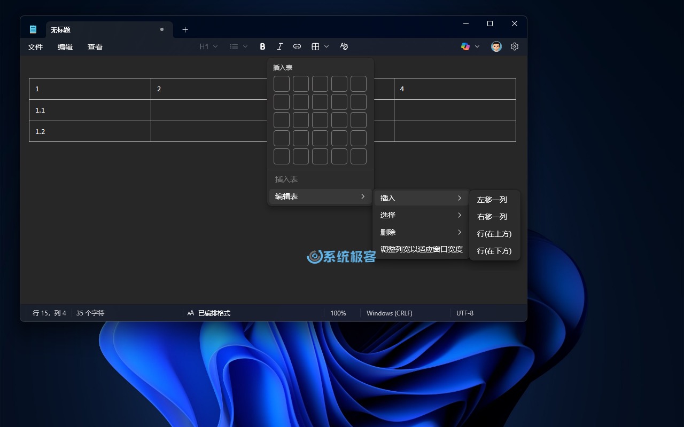Screen dimensions: 684x427
Task: Toggle bold formatting in the toolbar
Action: tap(262, 46)
